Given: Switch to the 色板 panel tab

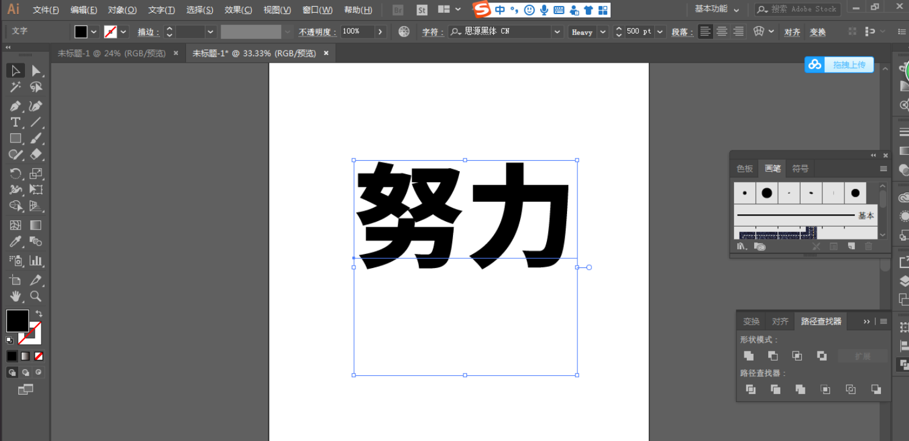Looking at the screenshot, I should pos(744,169).
